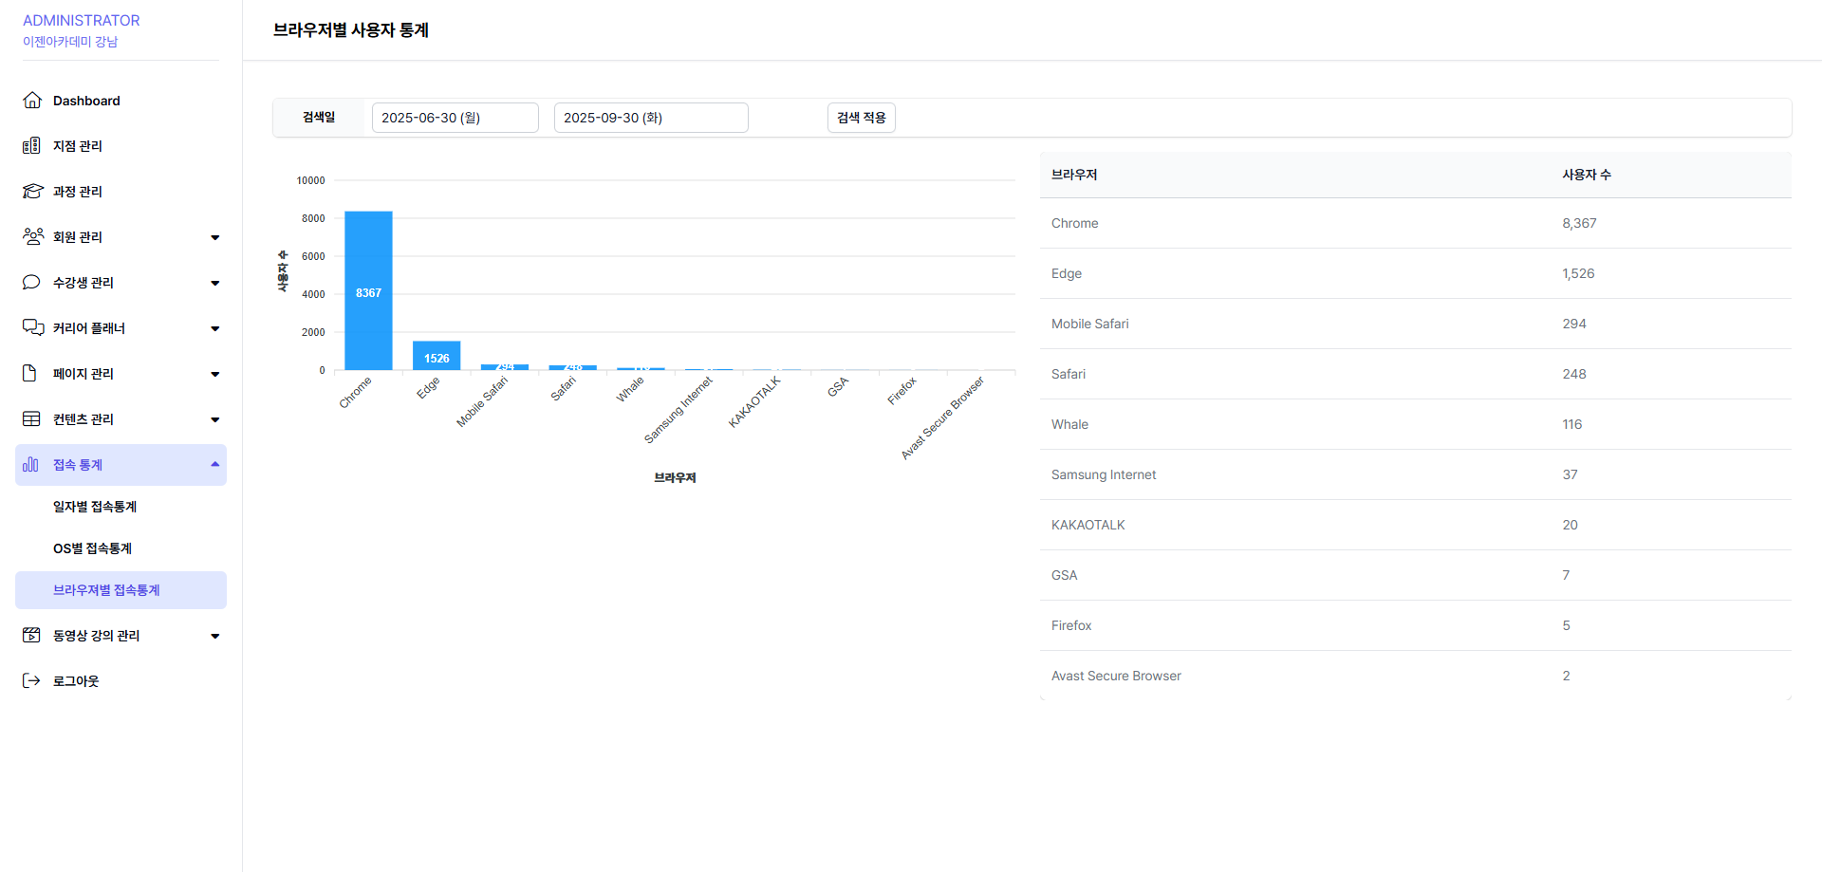
Task: Click the 로그아웃 exit icon
Action: 31,681
